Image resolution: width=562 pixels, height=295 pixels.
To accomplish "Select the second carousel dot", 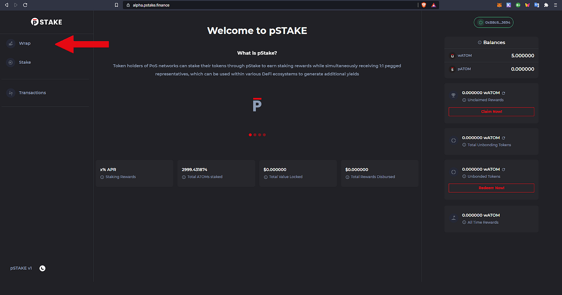I will (x=255, y=135).
